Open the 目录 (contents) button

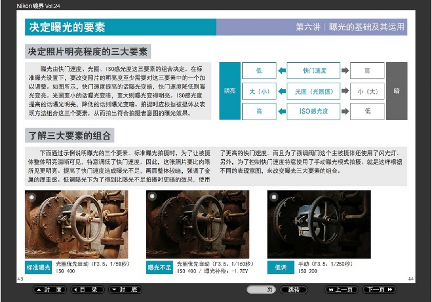click(88, 290)
